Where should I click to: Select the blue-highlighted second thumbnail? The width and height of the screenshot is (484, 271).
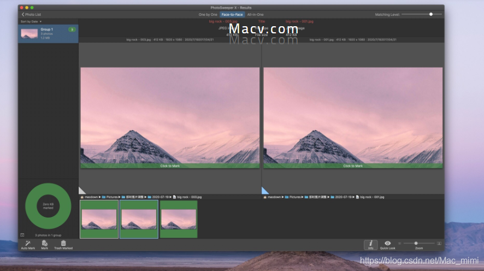139,220
